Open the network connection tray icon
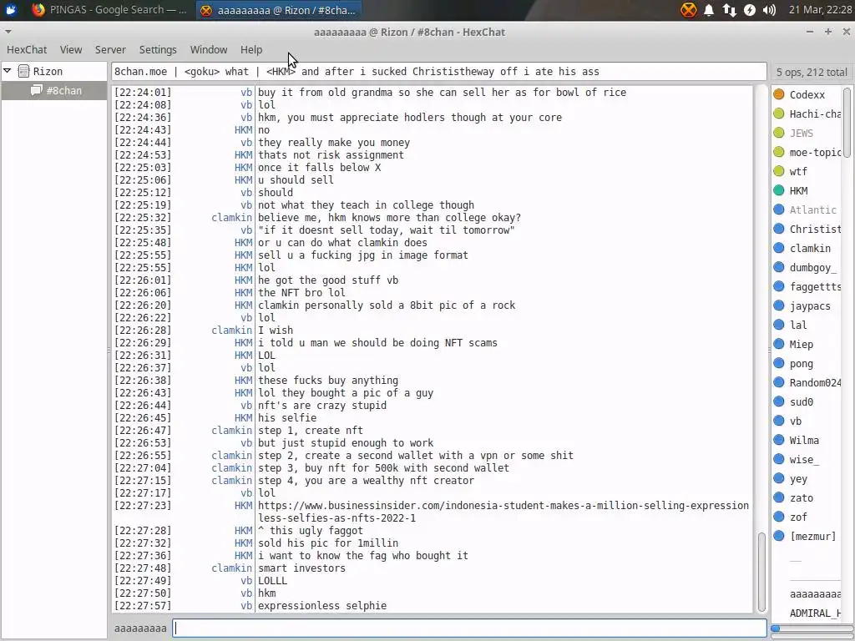The image size is (855, 641). click(730, 10)
